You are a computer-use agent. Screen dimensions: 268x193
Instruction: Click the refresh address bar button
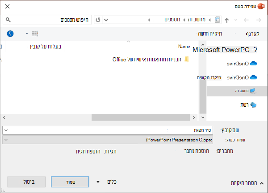point(98,20)
